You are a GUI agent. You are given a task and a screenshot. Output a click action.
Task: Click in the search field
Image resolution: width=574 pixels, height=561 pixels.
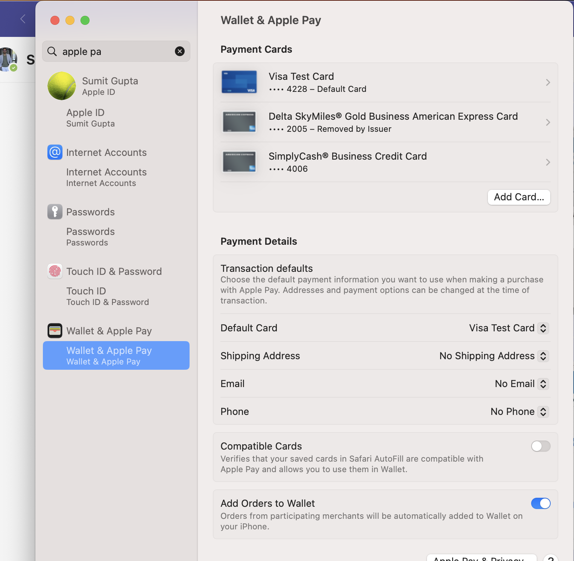(116, 51)
